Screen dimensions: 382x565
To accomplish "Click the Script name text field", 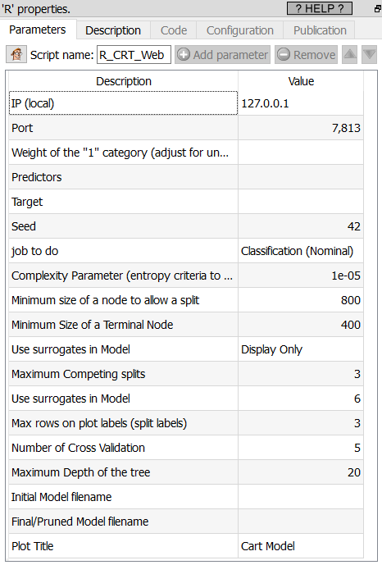I will click(134, 55).
